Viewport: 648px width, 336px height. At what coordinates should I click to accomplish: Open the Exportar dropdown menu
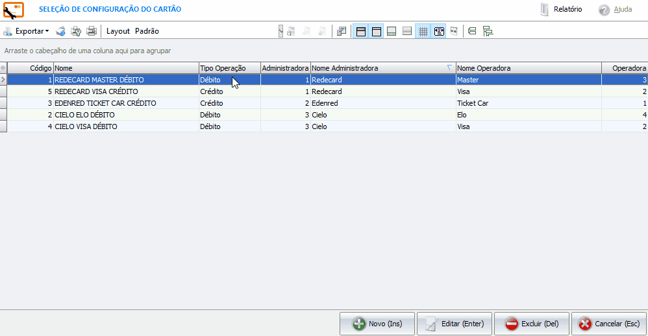pos(27,31)
